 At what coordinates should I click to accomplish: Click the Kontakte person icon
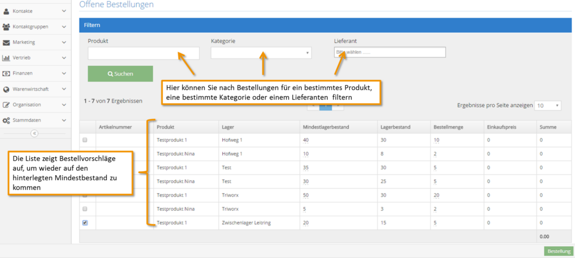6,11
